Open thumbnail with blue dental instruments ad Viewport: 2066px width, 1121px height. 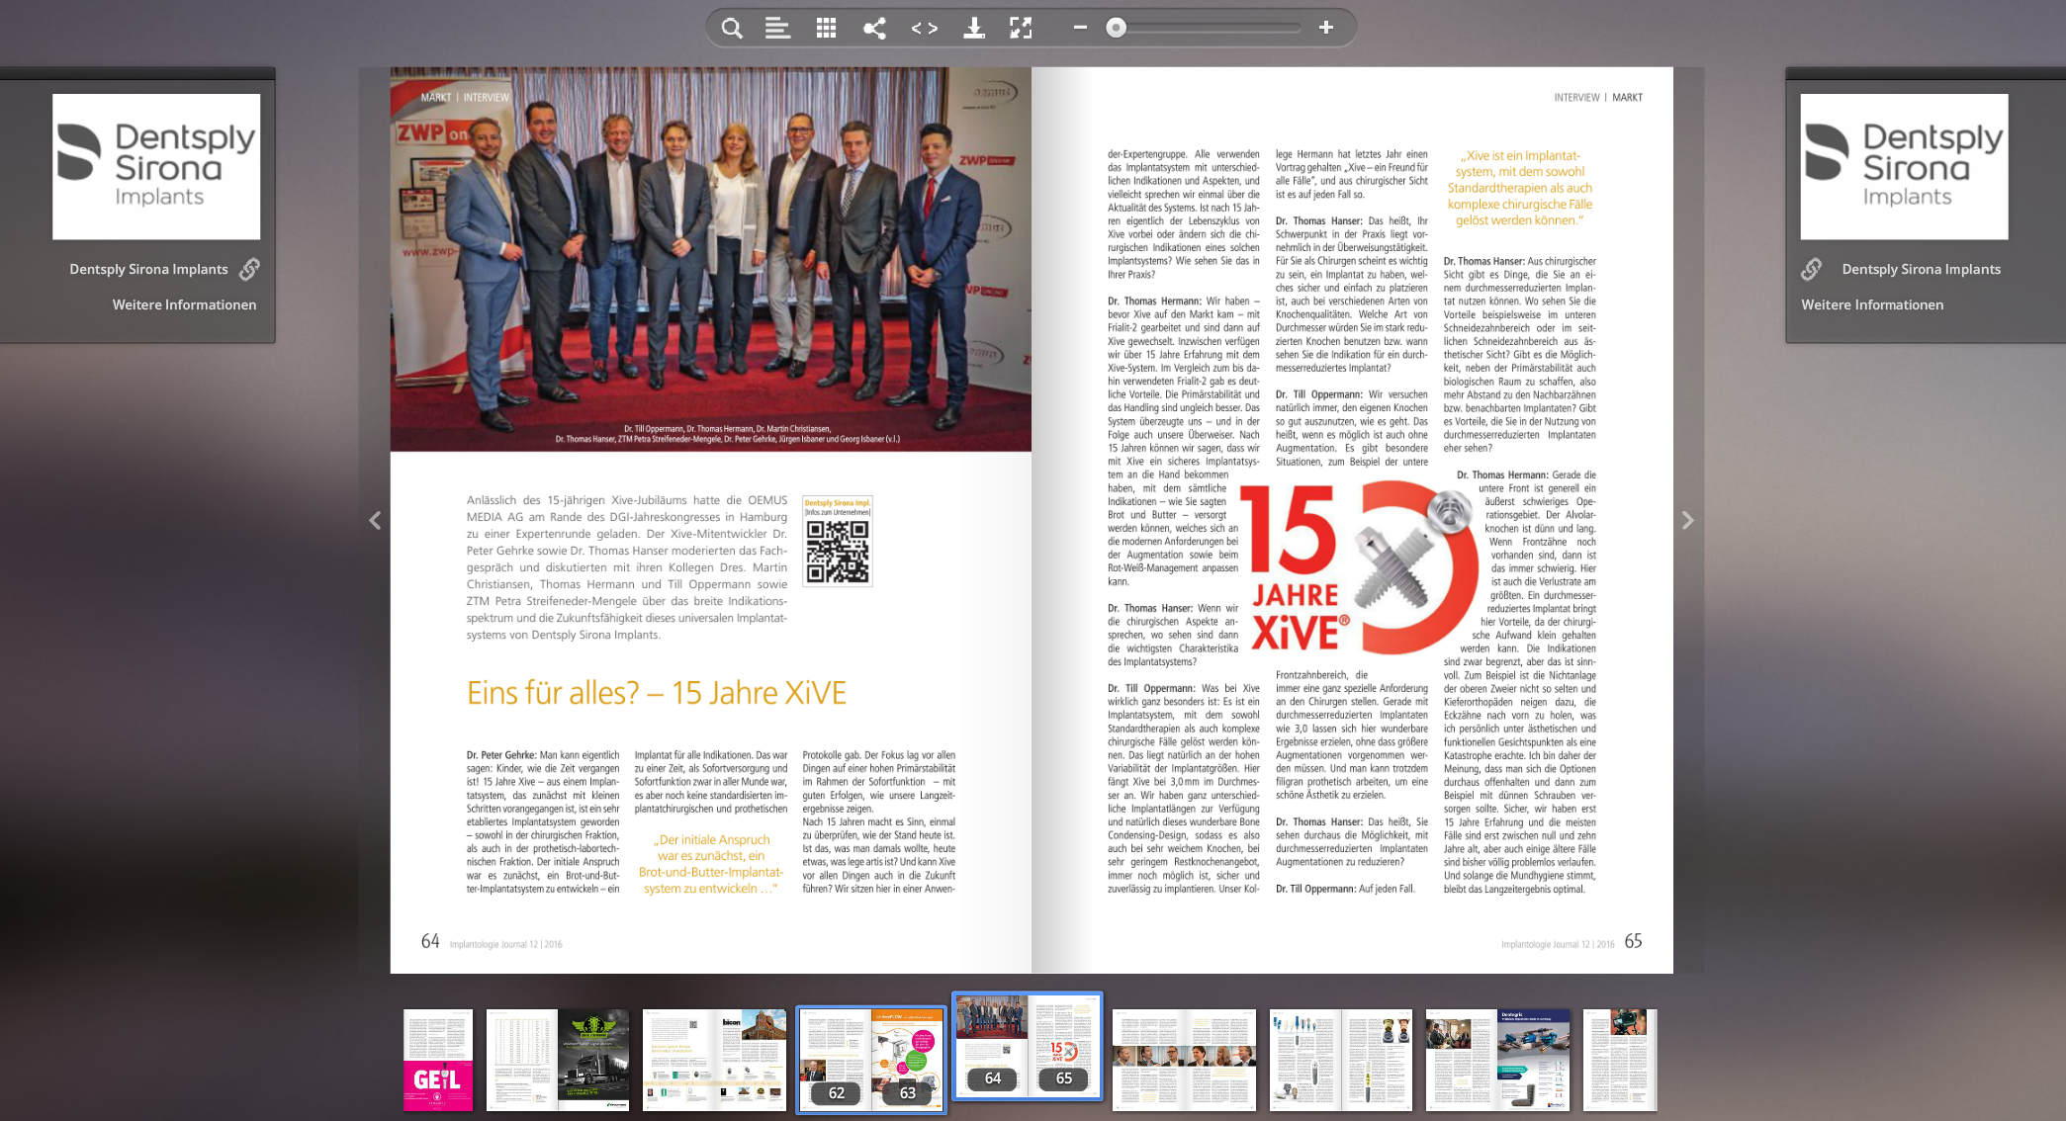point(1497,1060)
